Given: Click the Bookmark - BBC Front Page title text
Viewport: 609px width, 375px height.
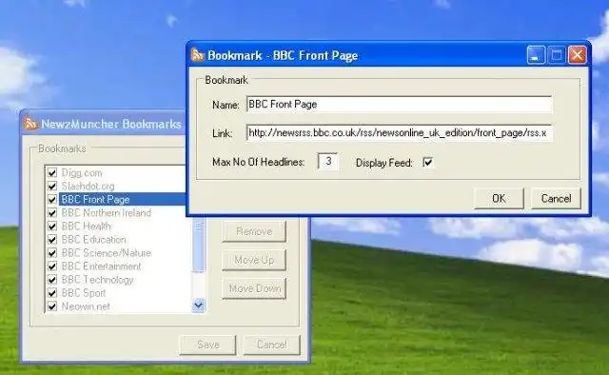Looking at the screenshot, I should tap(283, 55).
